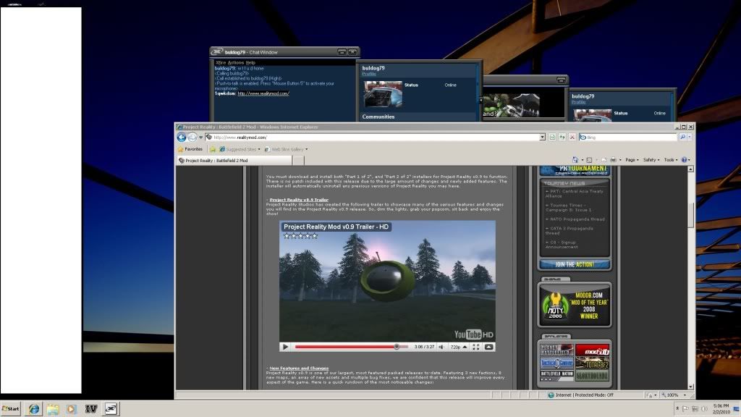Click the Bing search magnifier icon
Screen dimensions: 741x417
pos(682,137)
